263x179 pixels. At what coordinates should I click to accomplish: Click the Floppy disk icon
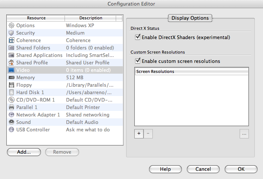(11, 85)
